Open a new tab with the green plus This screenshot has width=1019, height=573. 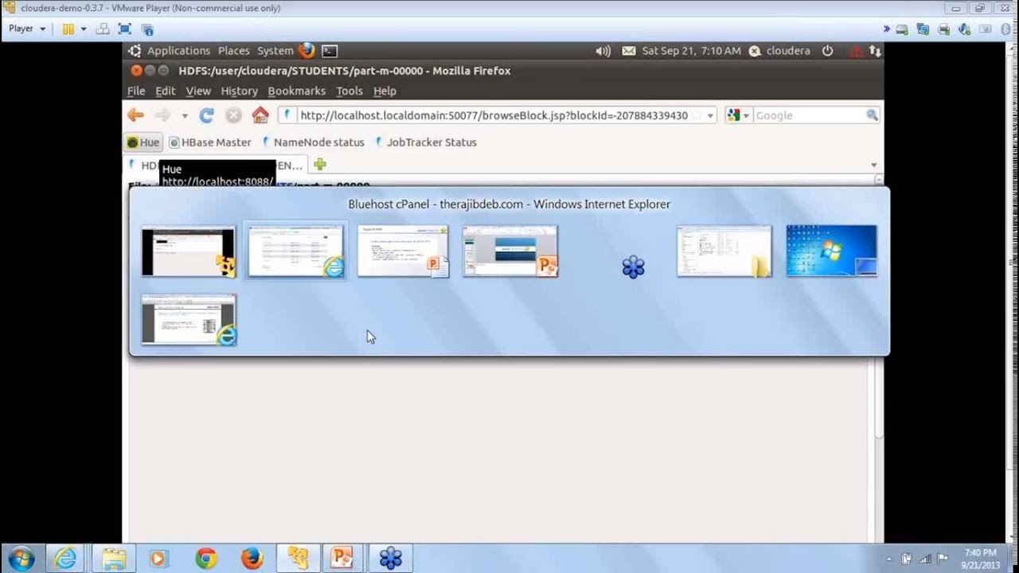tap(320, 165)
